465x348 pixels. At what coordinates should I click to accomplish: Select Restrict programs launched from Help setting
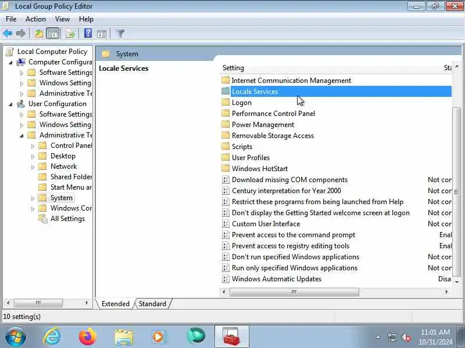(317, 201)
